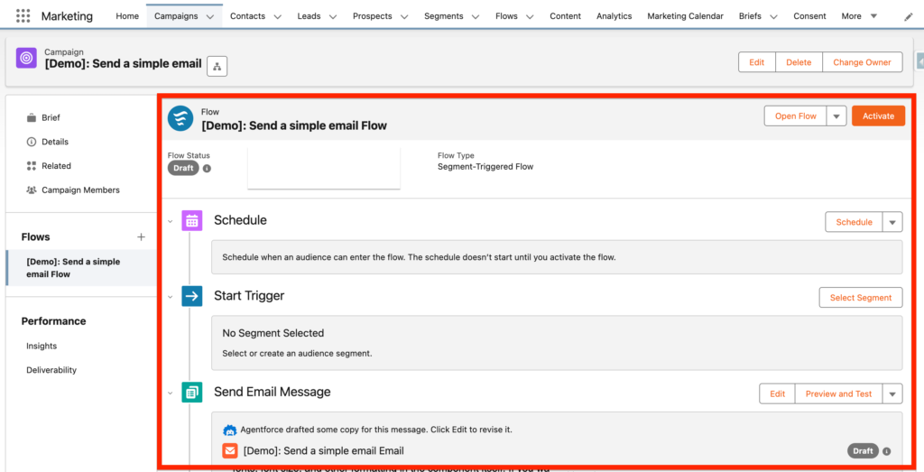The width and height of the screenshot is (924, 472).
Task: Open the Marketing Calendar tab
Action: point(685,16)
